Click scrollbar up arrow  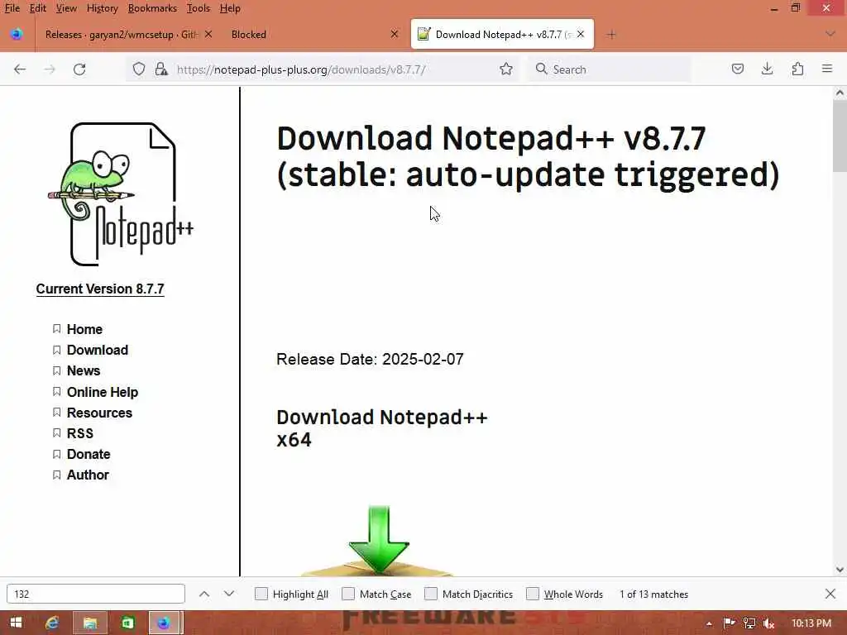[x=840, y=93]
